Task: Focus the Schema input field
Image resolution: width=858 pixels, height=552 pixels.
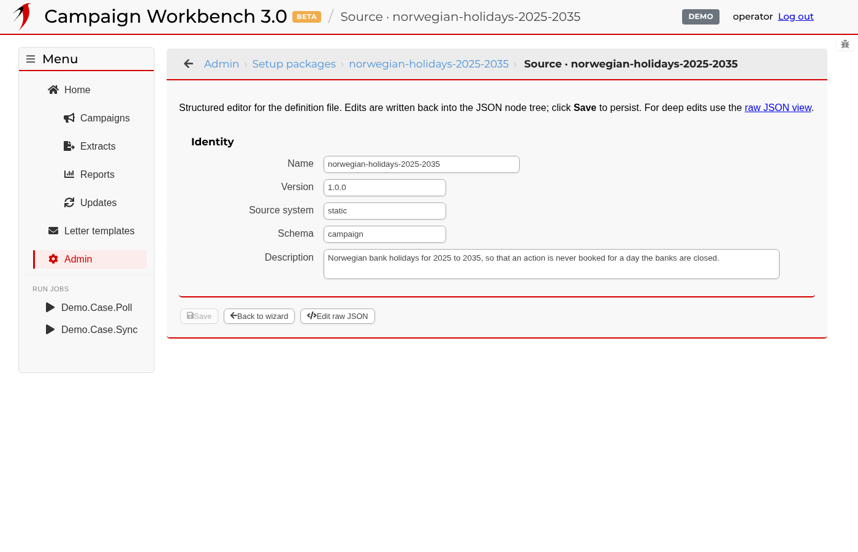Action: (x=385, y=234)
